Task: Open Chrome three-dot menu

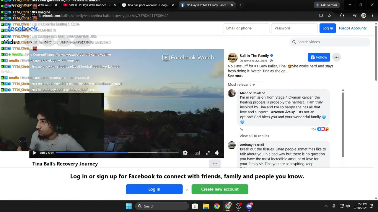Action: 372,16
